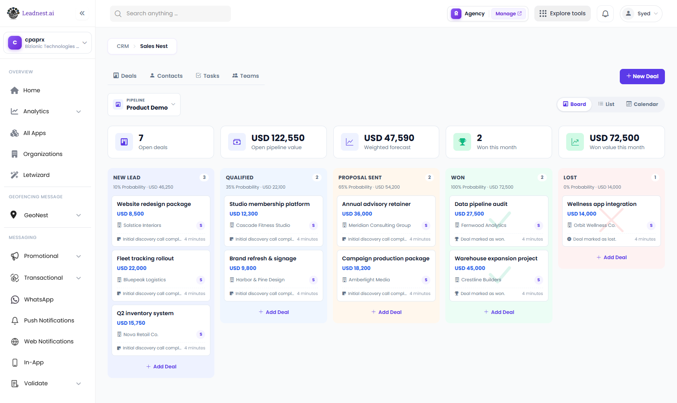
Task: Click owner avatar on Wellness app integration
Action: (x=651, y=225)
